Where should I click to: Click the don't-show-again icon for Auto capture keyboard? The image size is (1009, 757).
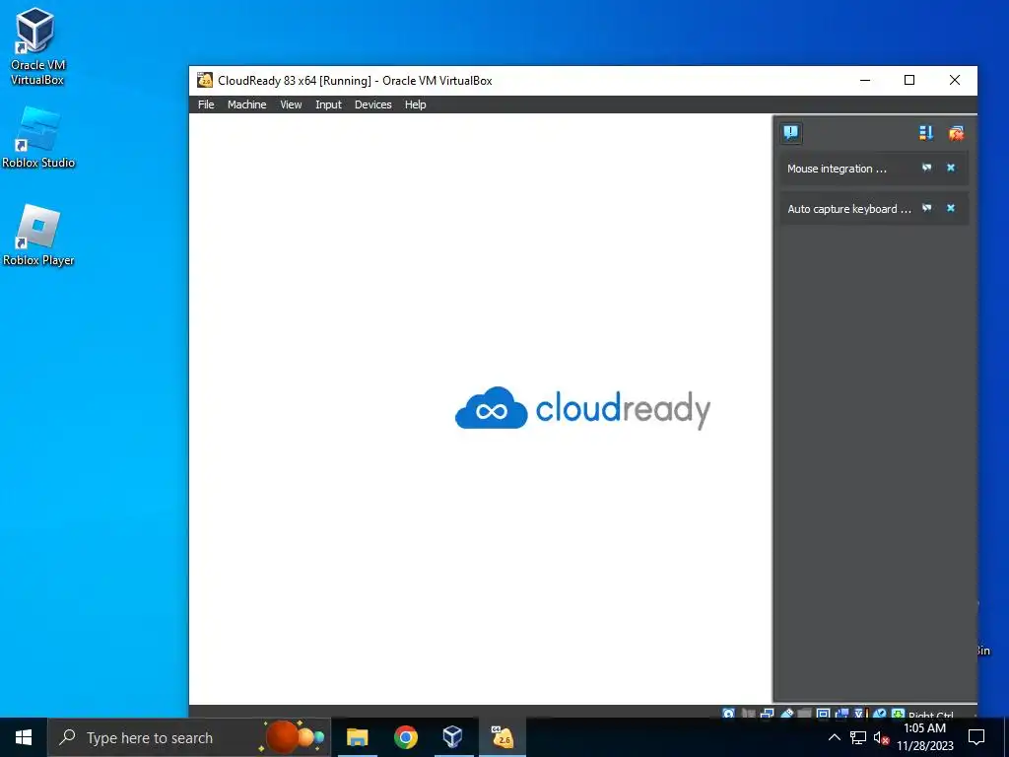click(926, 209)
